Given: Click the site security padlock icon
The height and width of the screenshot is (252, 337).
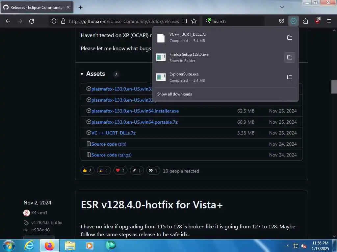Looking at the screenshot, I should click(x=63, y=21).
